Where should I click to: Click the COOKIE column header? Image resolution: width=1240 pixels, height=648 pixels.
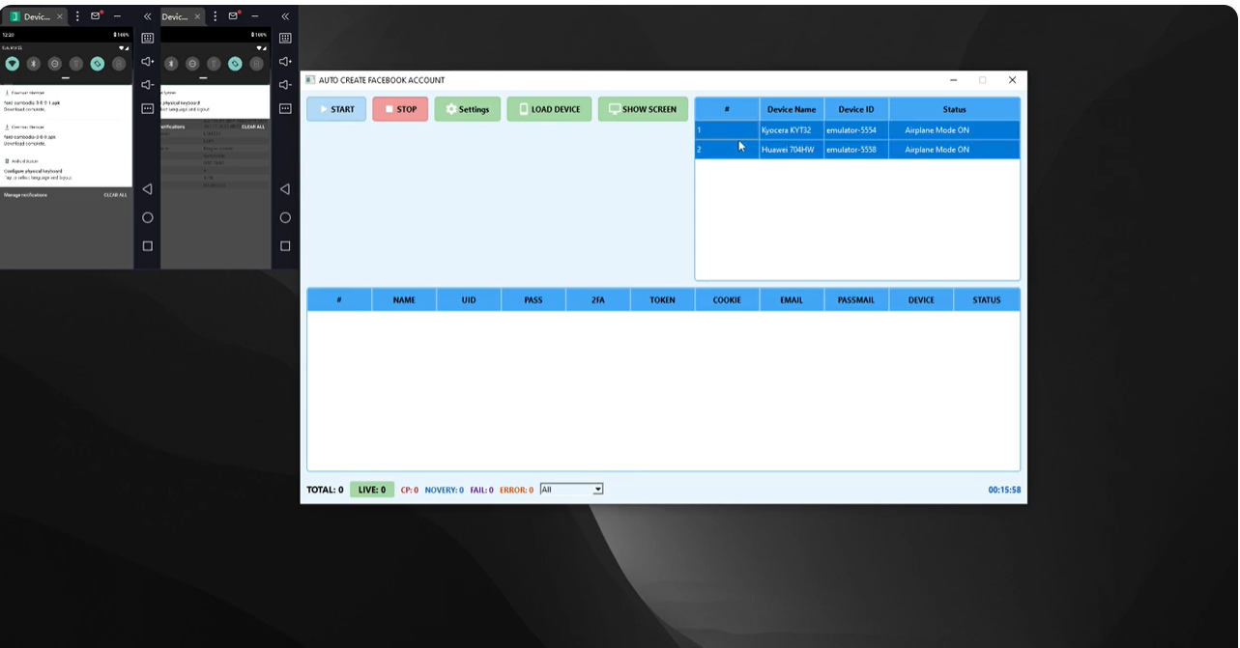(x=727, y=300)
